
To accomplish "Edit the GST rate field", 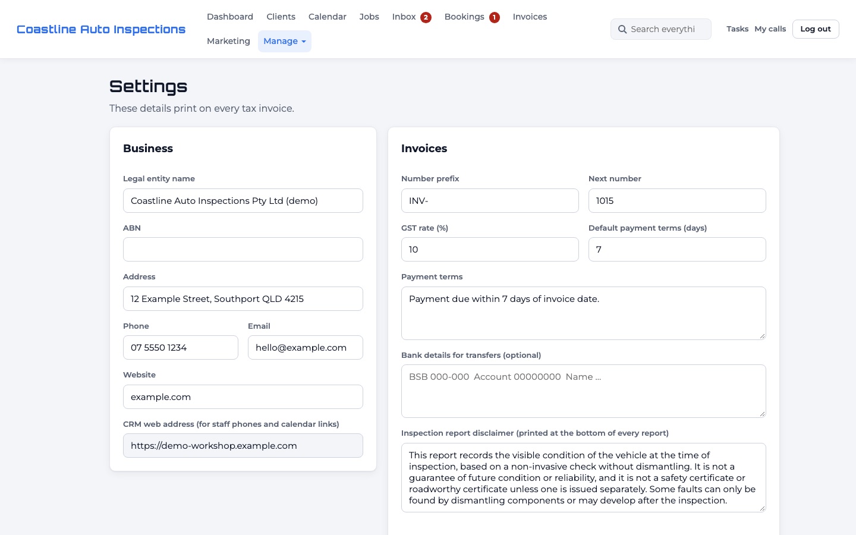I will (x=490, y=250).
